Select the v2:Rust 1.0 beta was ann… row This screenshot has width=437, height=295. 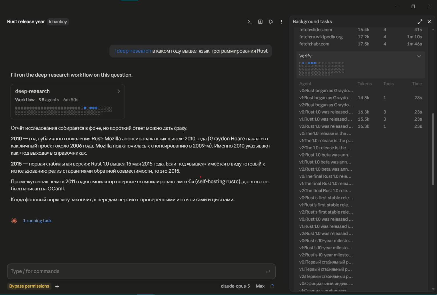[x=361, y=169]
